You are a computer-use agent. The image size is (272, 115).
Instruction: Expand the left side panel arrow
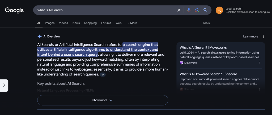point(4,85)
